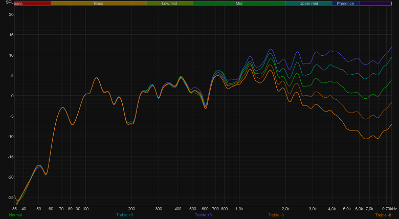Screen dimensions: 399x219
Task: Click the 4,0k frequency axis label
Action: 332,209
